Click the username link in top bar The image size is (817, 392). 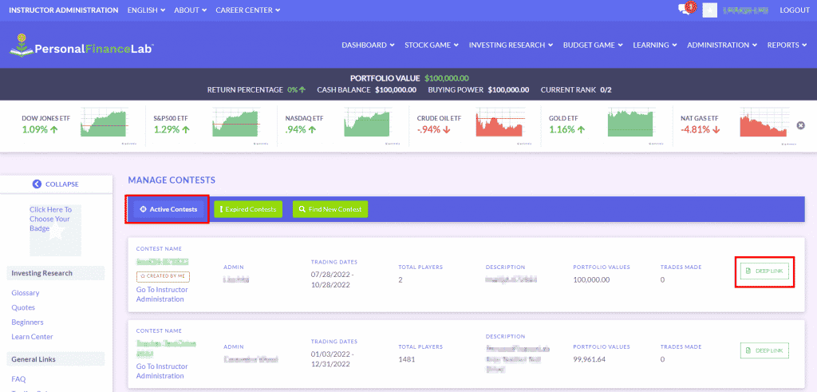pyautogui.click(x=746, y=10)
